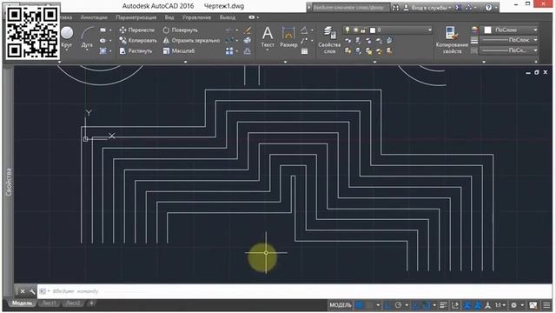The height and width of the screenshot is (313, 556).
Task: Toggle layer lock padlock icon
Action: tap(363, 30)
